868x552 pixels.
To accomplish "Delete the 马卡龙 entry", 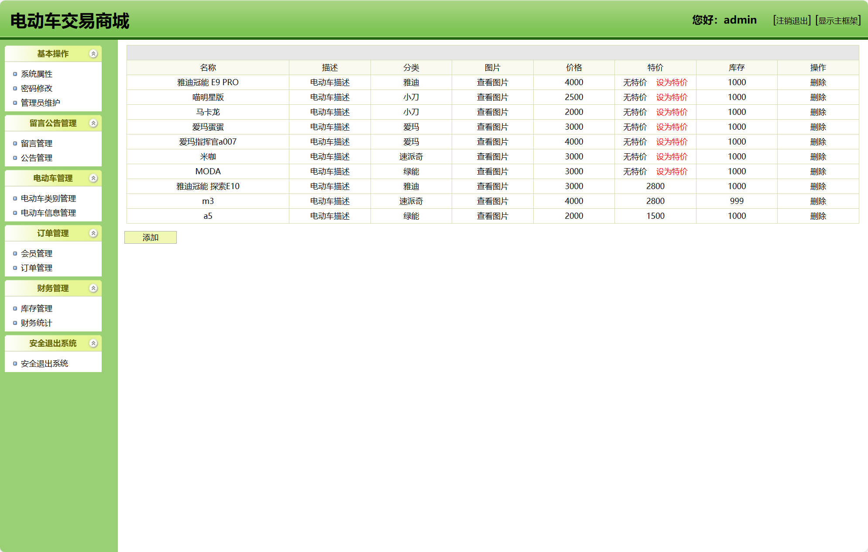I will pos(818,112).
